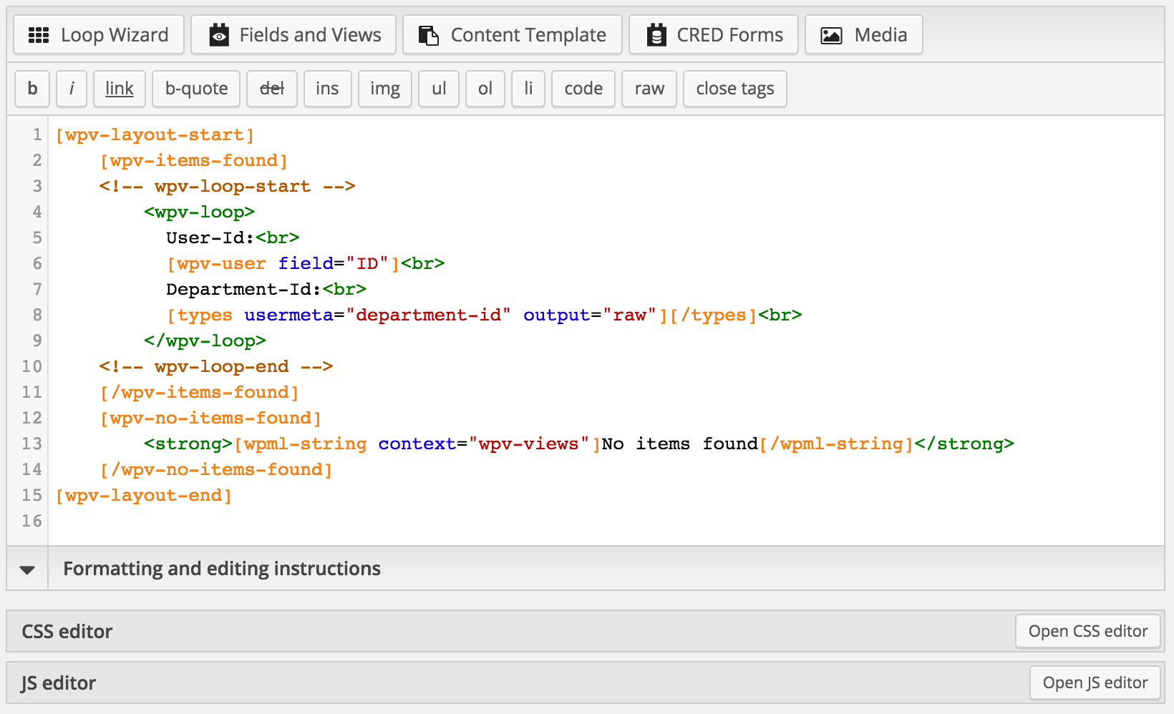Insert del tag with del button

(x=272, y=89)
